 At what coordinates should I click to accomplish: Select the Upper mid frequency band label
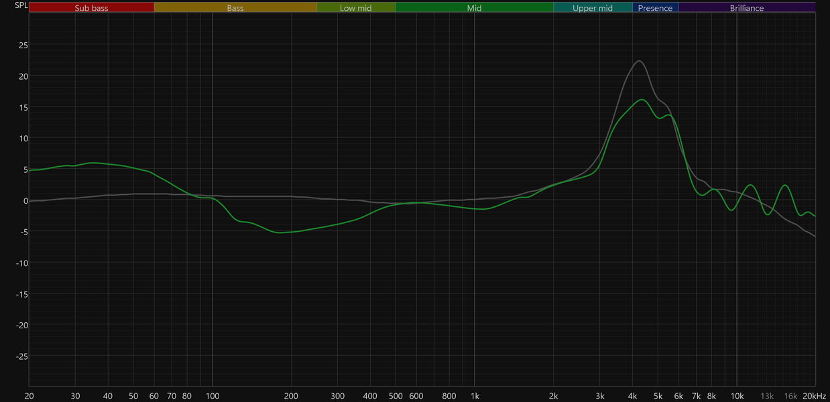593,8
